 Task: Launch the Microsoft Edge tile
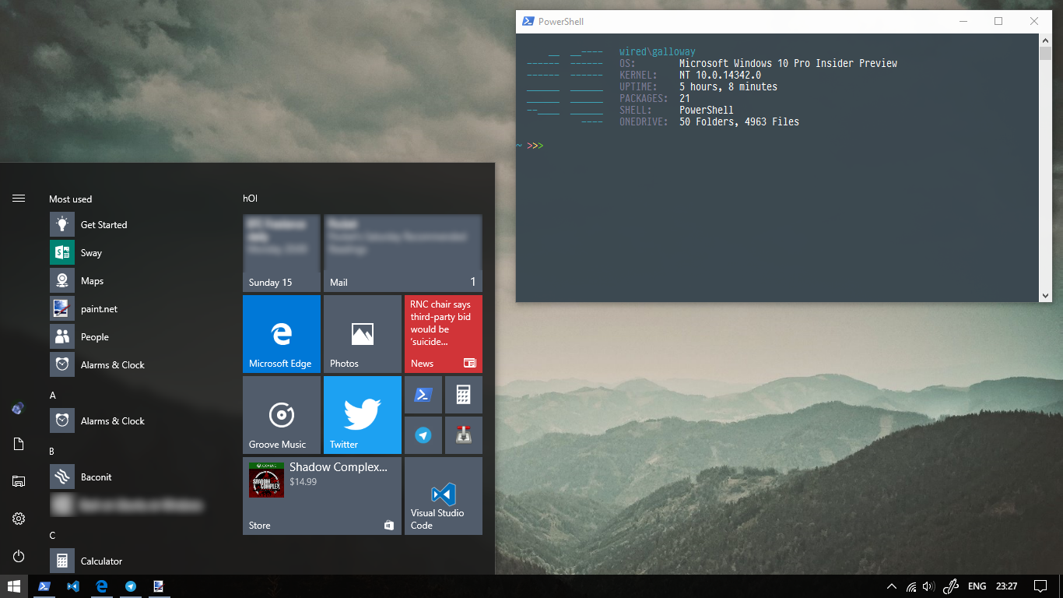coord(282,334)
